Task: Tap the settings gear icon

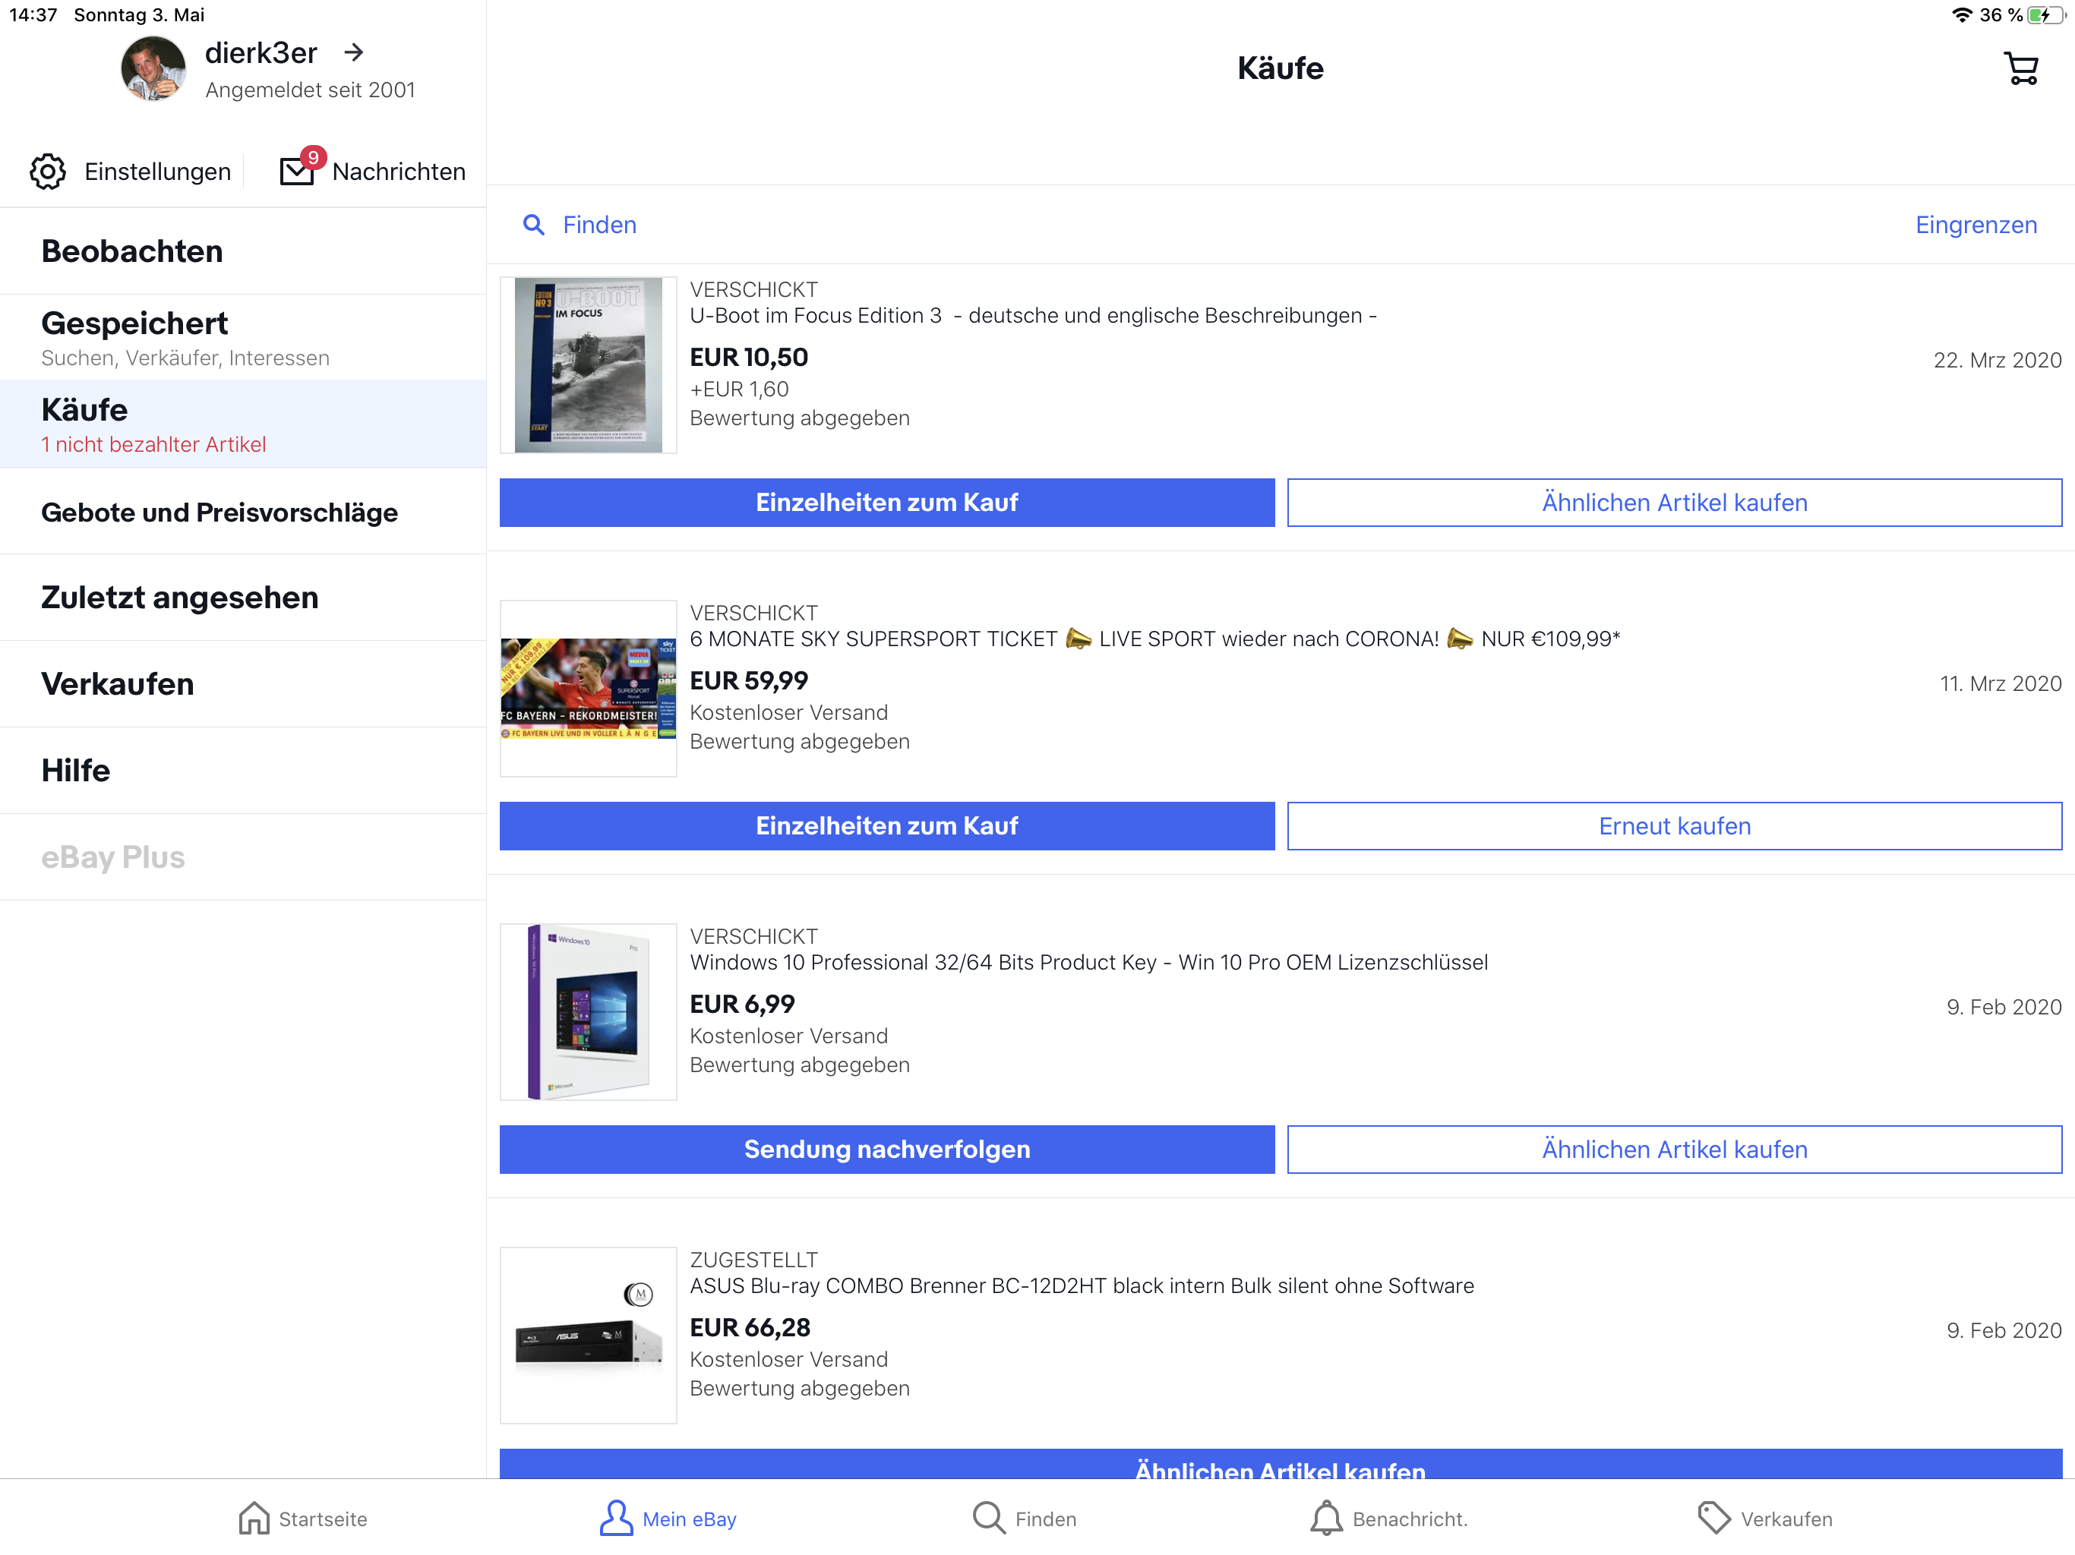Action: tap(48, 172)
